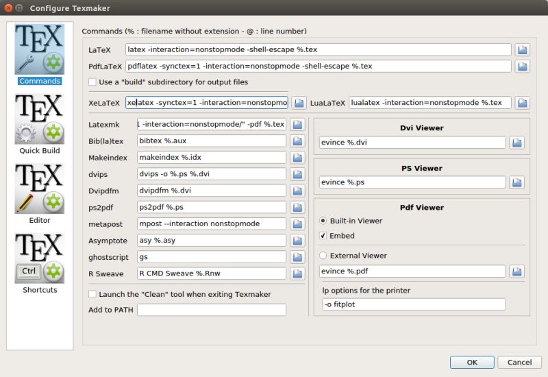Click the evince %.ps viewer field
The width and height of the screenshot is (548, 377).
pyautogui.click(x=412, y=182)
